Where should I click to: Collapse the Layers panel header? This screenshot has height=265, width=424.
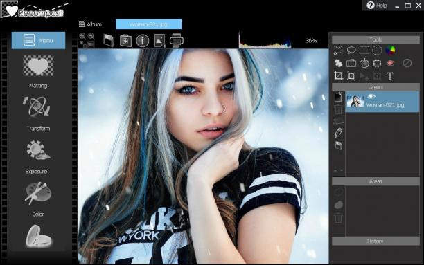click(376, 87)
